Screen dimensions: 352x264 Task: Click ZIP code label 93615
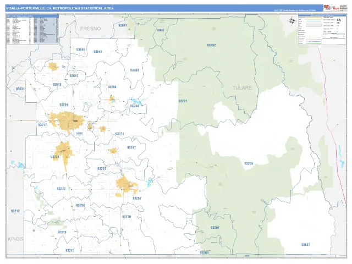click(x=74, y=76)
